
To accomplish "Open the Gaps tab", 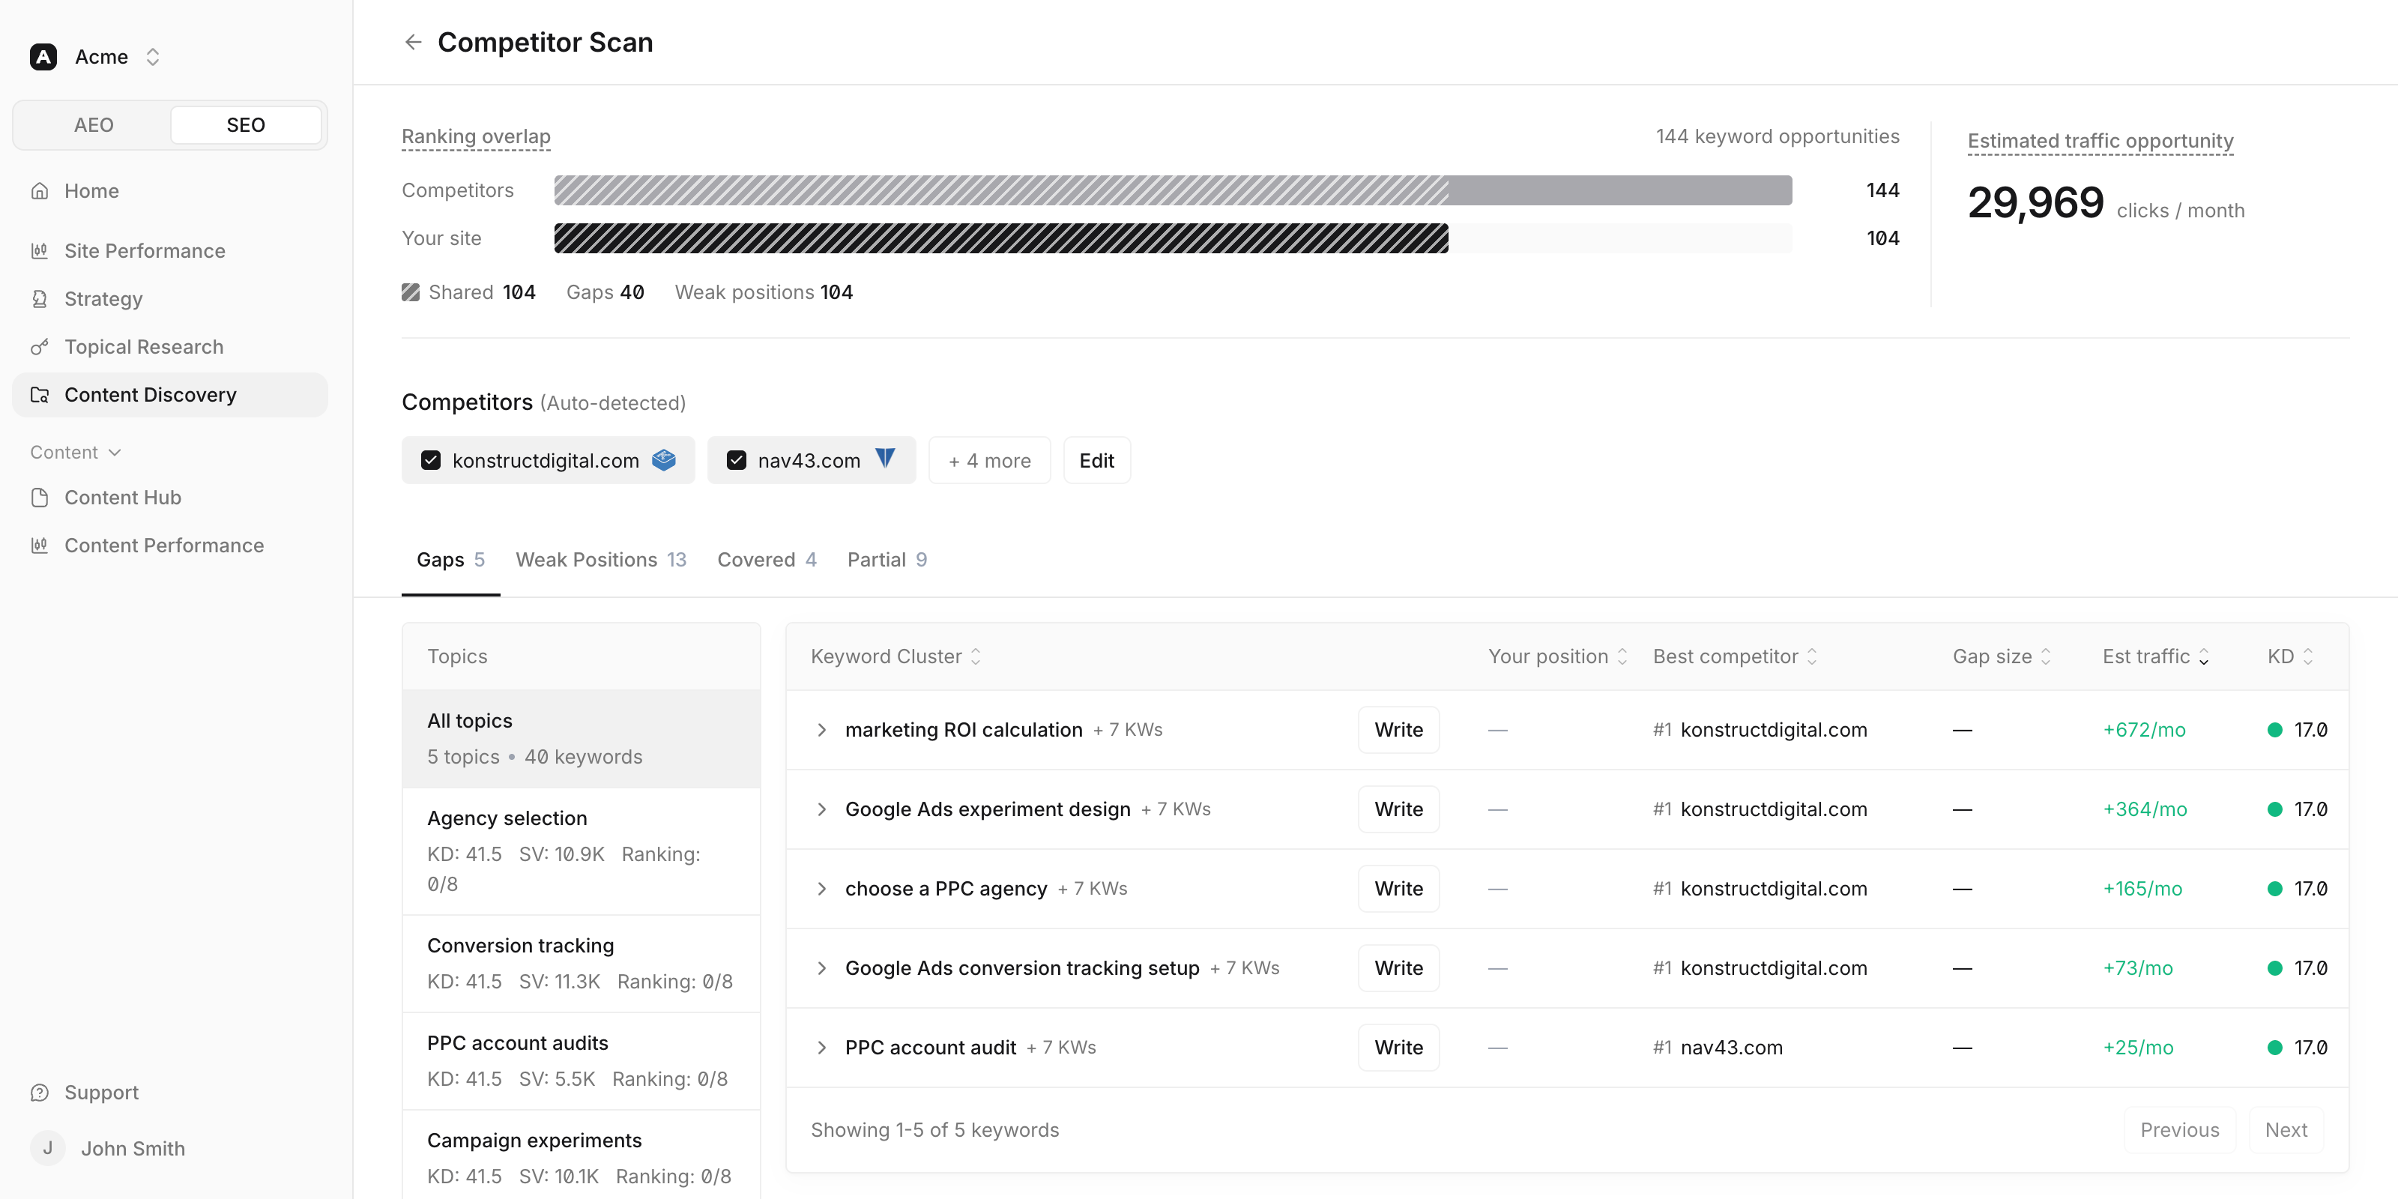I will click(x=450, y=560).
